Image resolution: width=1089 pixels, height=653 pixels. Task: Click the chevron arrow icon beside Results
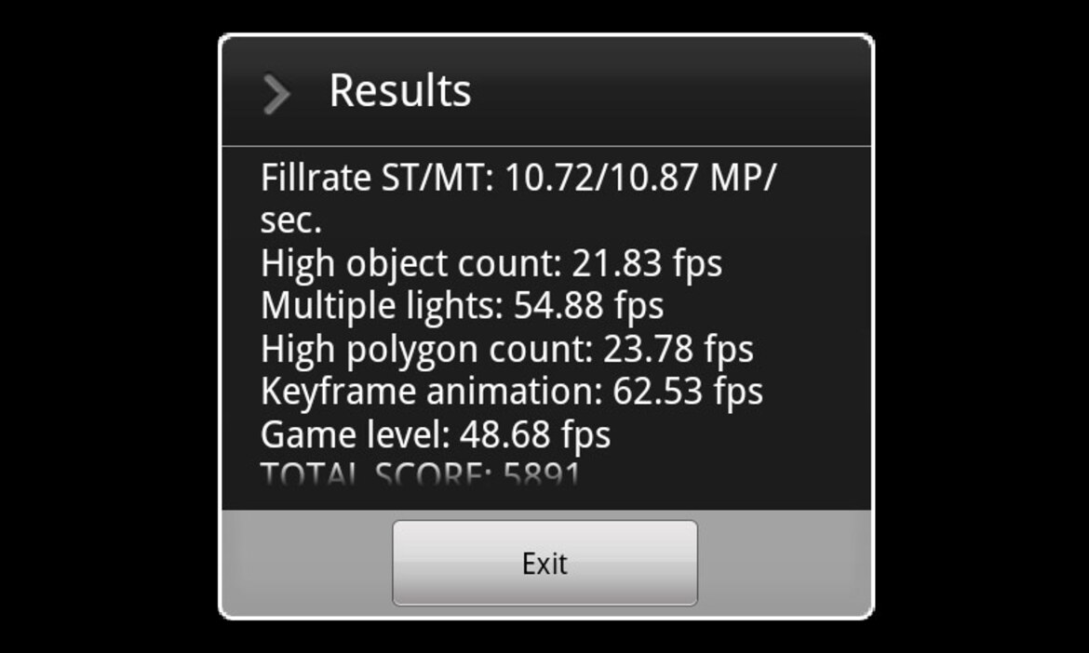click(x=276, y=94)
